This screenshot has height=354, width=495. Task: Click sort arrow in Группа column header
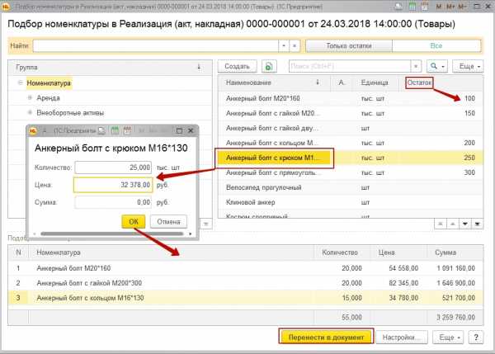(199, 67)
